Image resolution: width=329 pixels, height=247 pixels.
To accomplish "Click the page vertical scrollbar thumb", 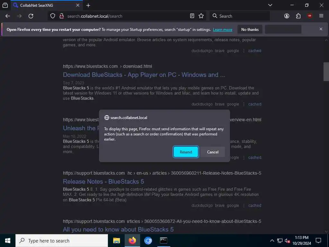I will [x=326, y=72].
